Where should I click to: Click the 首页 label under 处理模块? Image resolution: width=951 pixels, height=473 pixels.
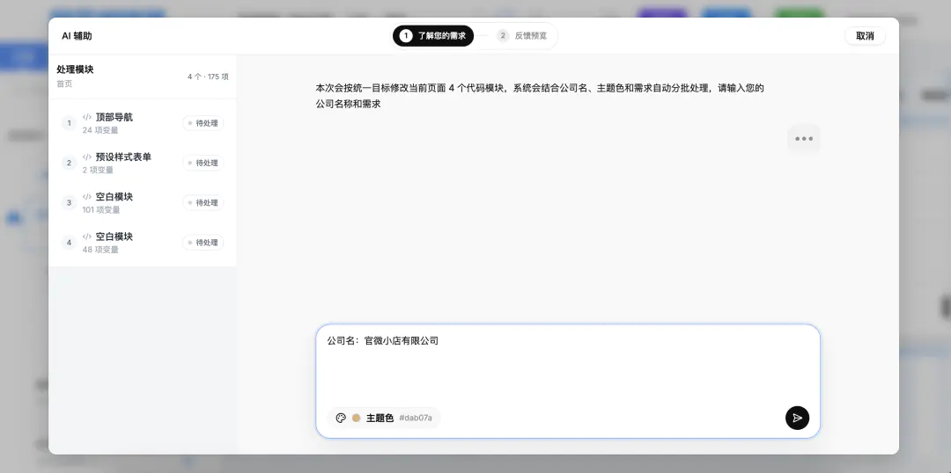64,84
